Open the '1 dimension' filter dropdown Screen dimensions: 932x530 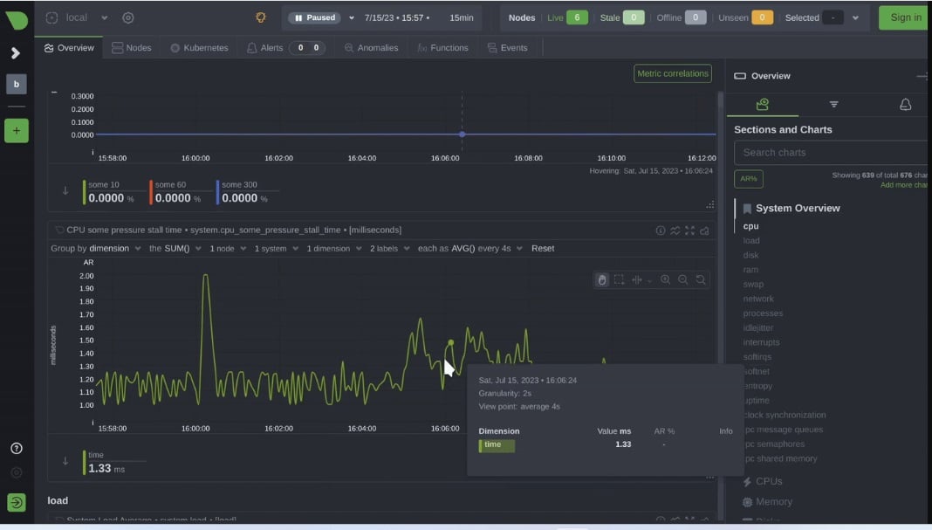[334, 249]
